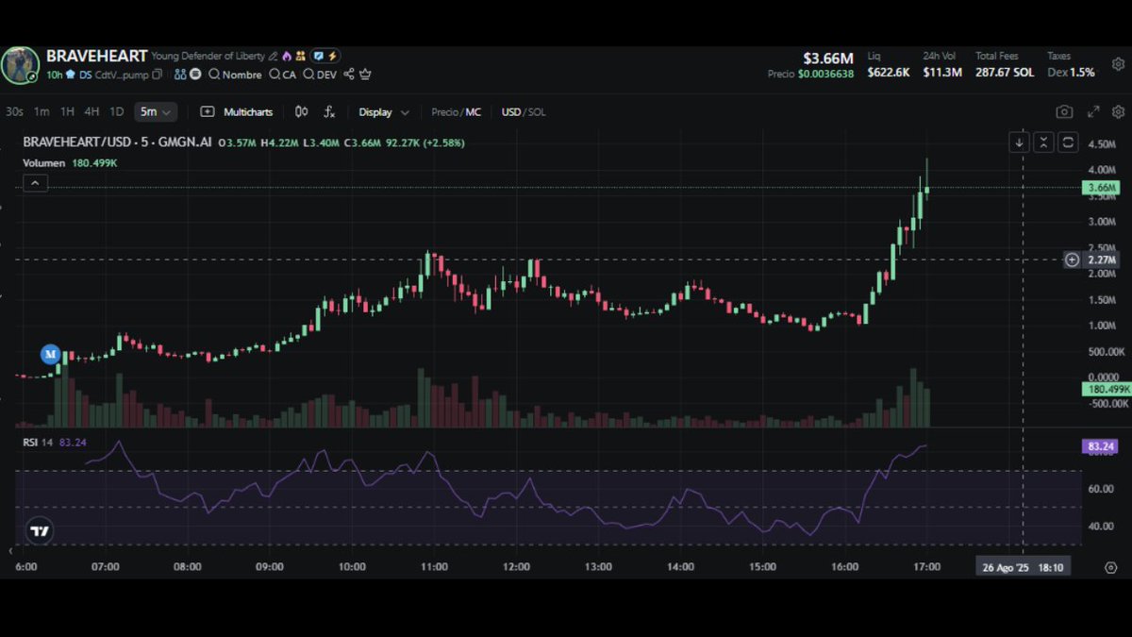Select the 4H timeframe
Viewport: 1132px width, 637px height.
tap(92, 111)
